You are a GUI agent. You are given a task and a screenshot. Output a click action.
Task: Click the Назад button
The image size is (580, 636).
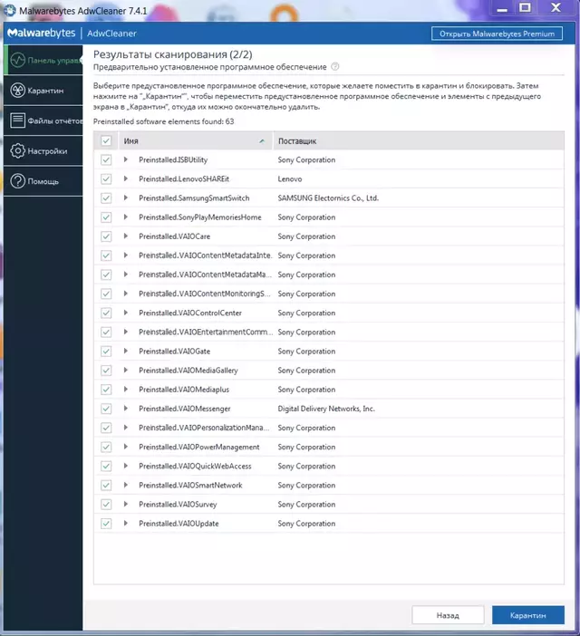click(x=448, y=615)
